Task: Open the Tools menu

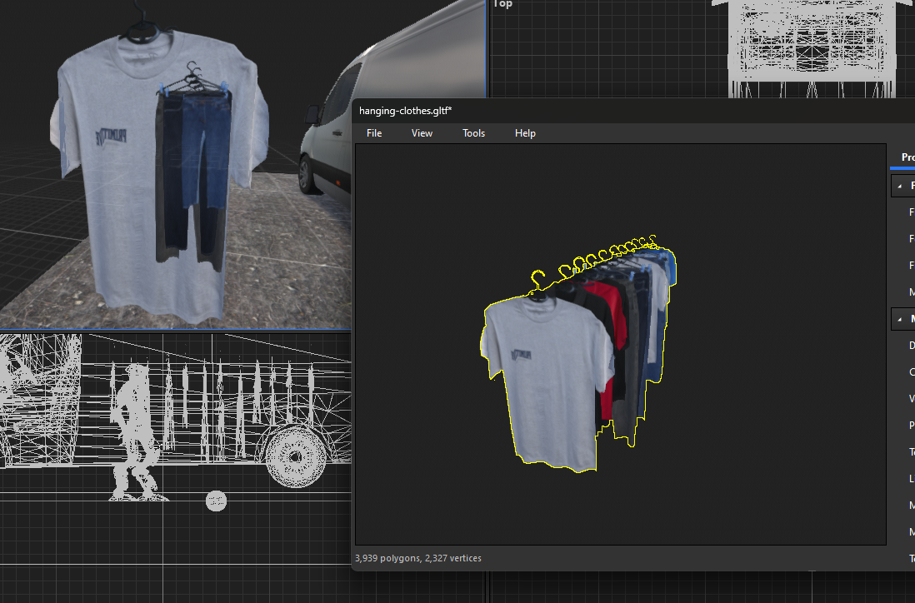Action: 473,133
